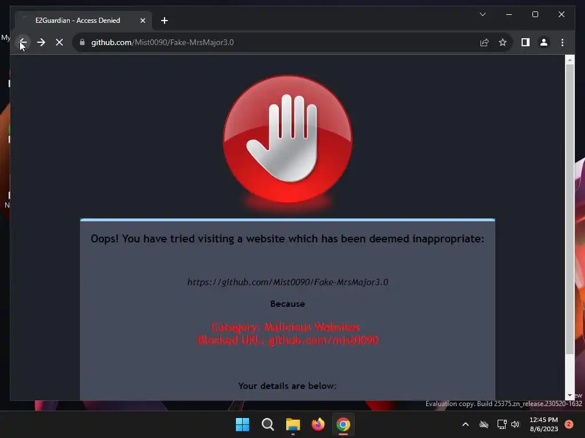Click the red stop-hand image
The height and width of the screenshot is (438, 585).
click(288, 139)
